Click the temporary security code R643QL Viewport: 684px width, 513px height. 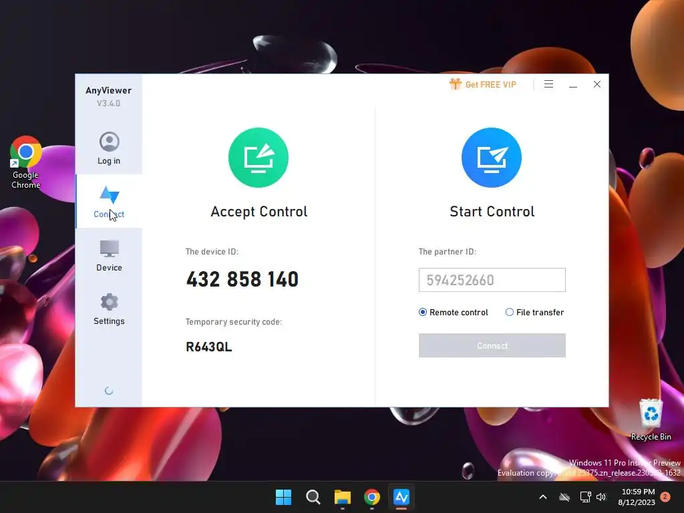(x=209, y=347)
